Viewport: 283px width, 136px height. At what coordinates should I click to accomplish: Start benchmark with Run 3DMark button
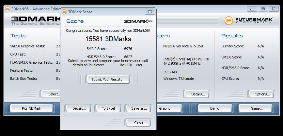(x=31, y=108)
